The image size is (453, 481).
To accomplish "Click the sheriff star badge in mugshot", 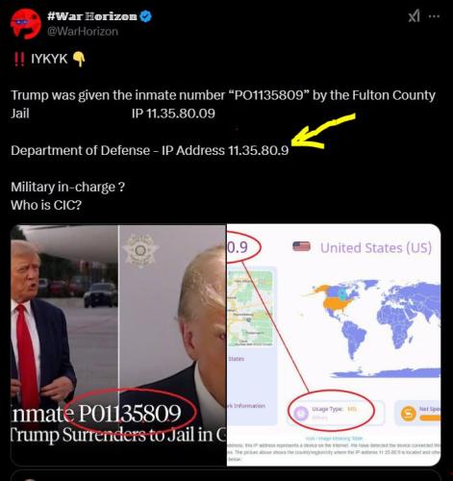I will coord(140,251).
